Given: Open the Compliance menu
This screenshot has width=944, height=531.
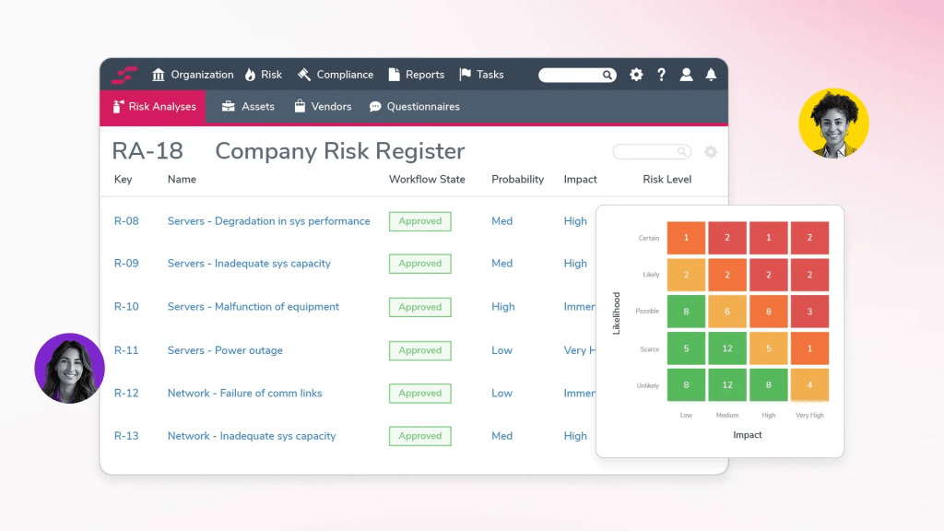Looking at the screenshot, I should coord(334,75).
